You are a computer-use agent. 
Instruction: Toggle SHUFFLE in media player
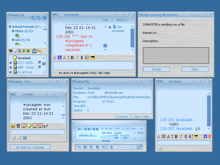[x=122, y=147]
